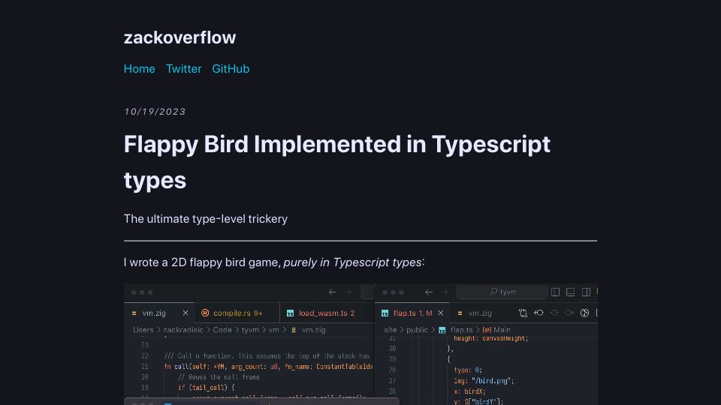
Task: Select flap.ts in the right breadcrumb
Action: 462,330
